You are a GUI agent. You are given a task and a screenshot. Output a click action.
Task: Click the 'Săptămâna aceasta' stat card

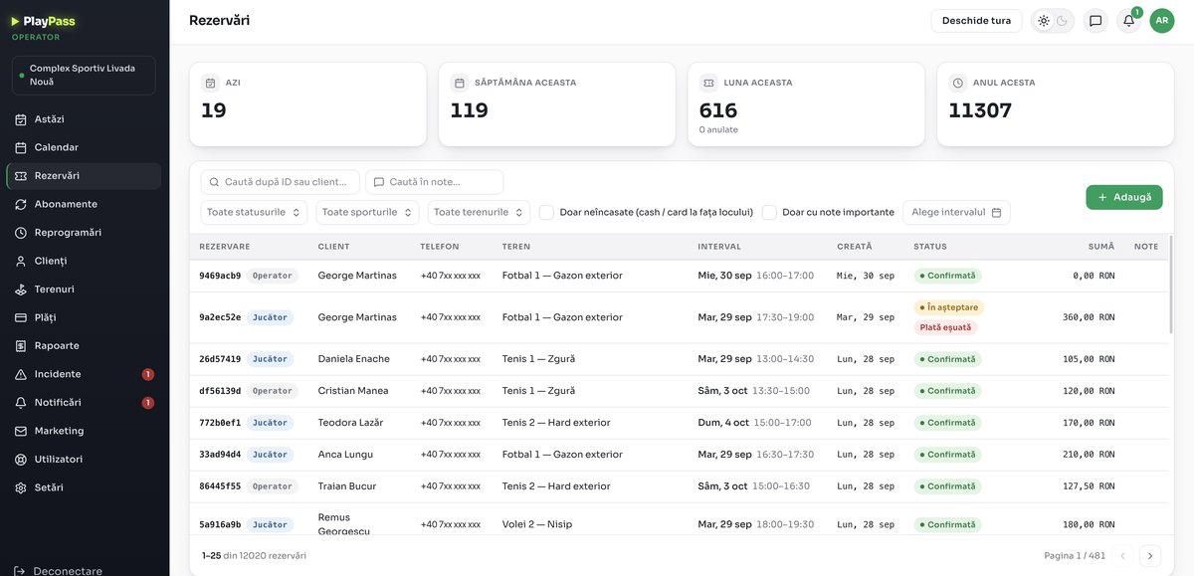[x=557, y=104]
